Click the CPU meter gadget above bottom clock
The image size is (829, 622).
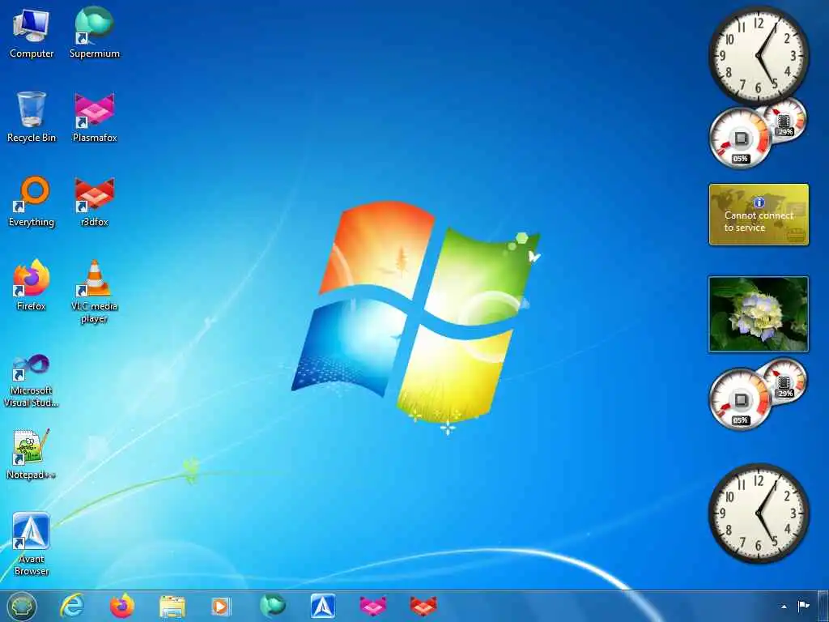(740, 399)
